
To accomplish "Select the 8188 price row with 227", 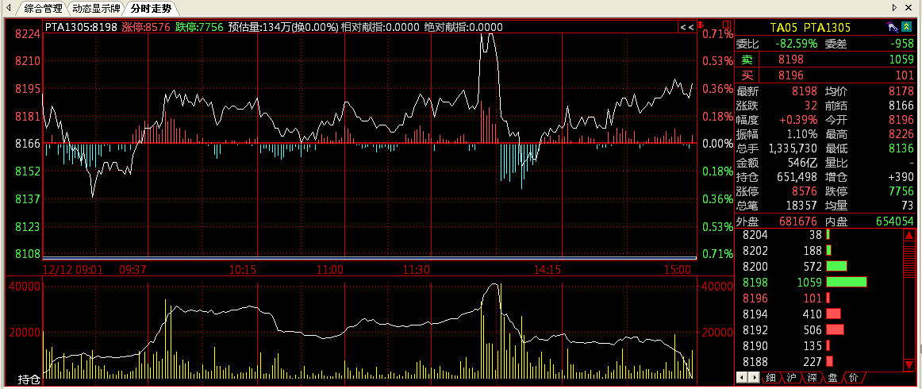I will pyautogui.click(x=817, y=361).
